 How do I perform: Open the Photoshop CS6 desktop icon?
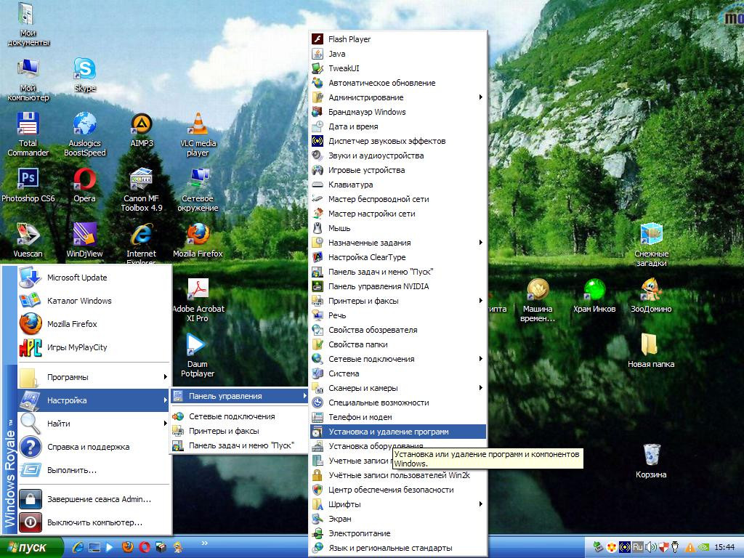[x=28, y=180]
